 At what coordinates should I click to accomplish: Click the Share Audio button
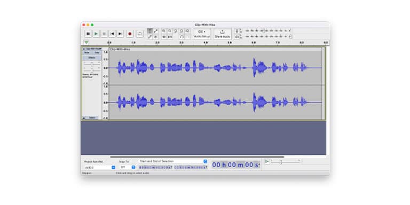click(222, 34)
